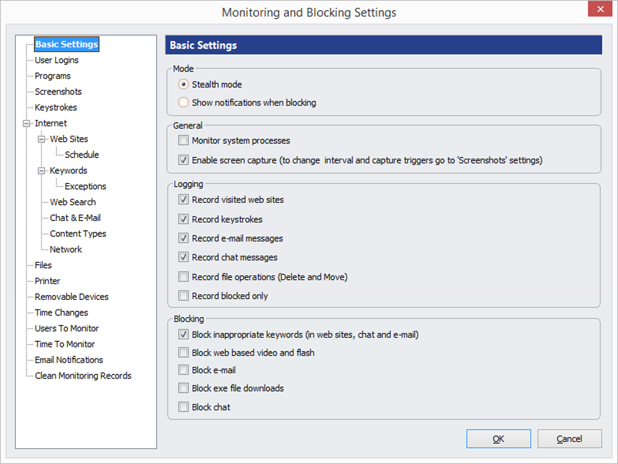The image size is (618, 464).
Task: Select Chat & E-Mail settings
Action: pyautogui.click(x=75, y=218)
